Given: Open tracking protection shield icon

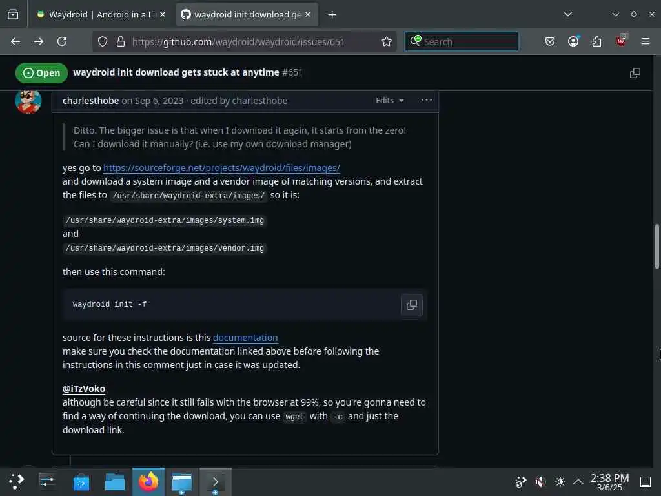Looking at the screenshot, I should (x=103, y=41).
